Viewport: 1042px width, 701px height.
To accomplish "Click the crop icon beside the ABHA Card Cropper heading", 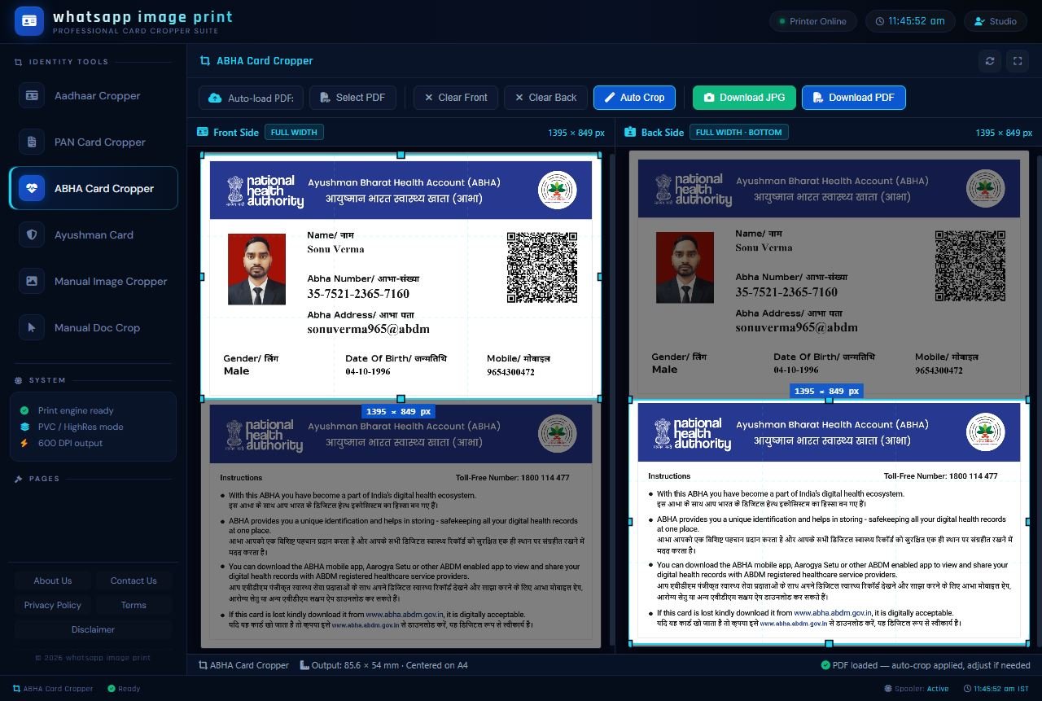I will click(204, 61).
